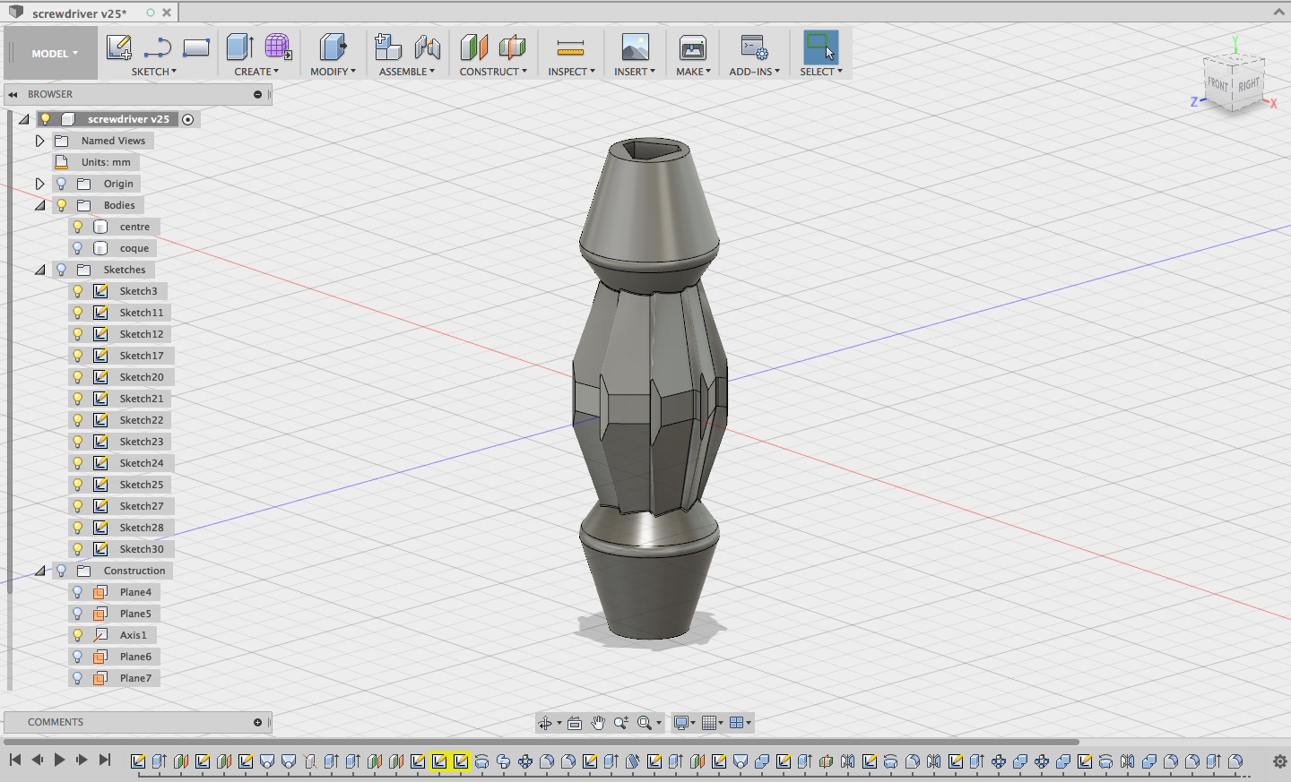Select Sketch30 in the browser

(142, 549)
